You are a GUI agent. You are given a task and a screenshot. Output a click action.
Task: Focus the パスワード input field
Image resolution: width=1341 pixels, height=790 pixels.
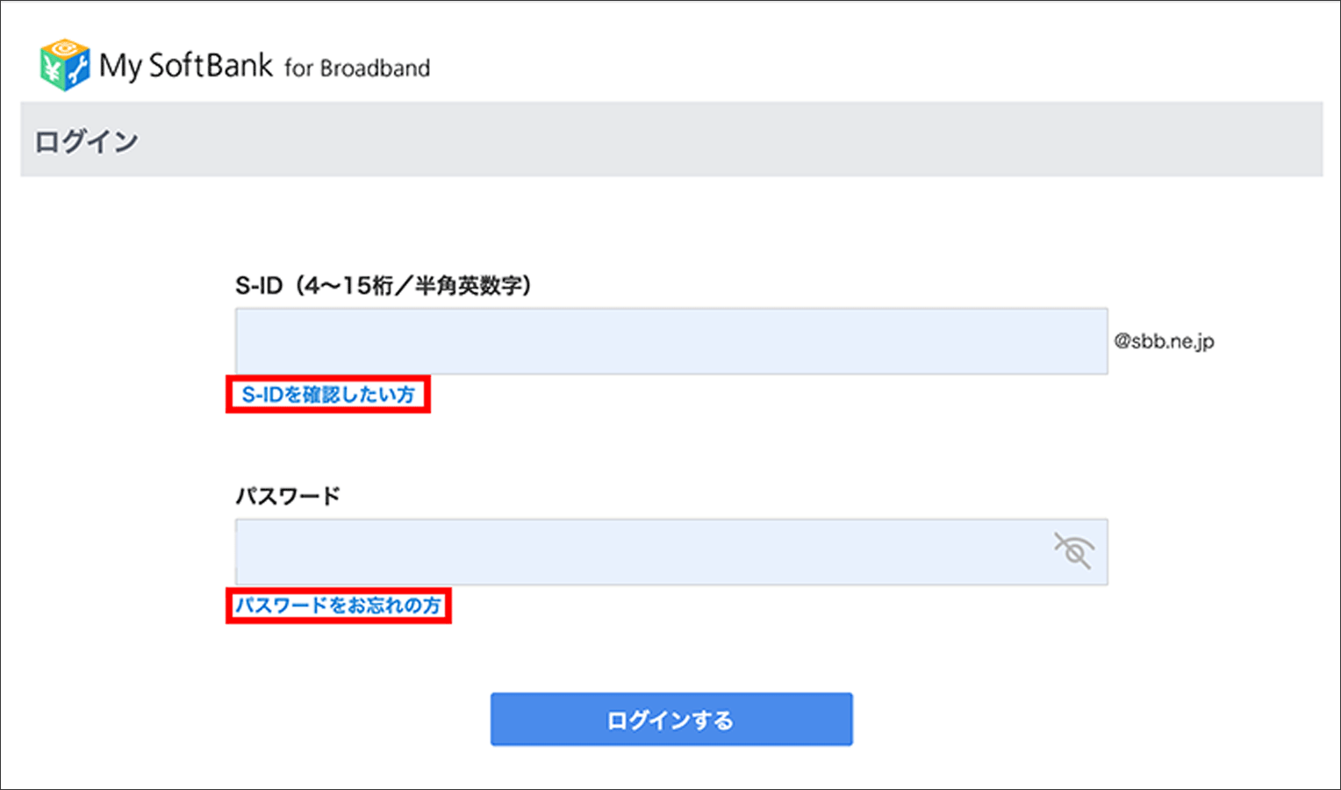click(x=641, y=552)
